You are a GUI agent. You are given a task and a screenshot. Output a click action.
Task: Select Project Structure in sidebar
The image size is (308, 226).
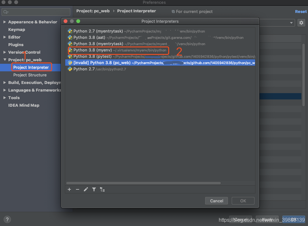(x=30, y=75)
